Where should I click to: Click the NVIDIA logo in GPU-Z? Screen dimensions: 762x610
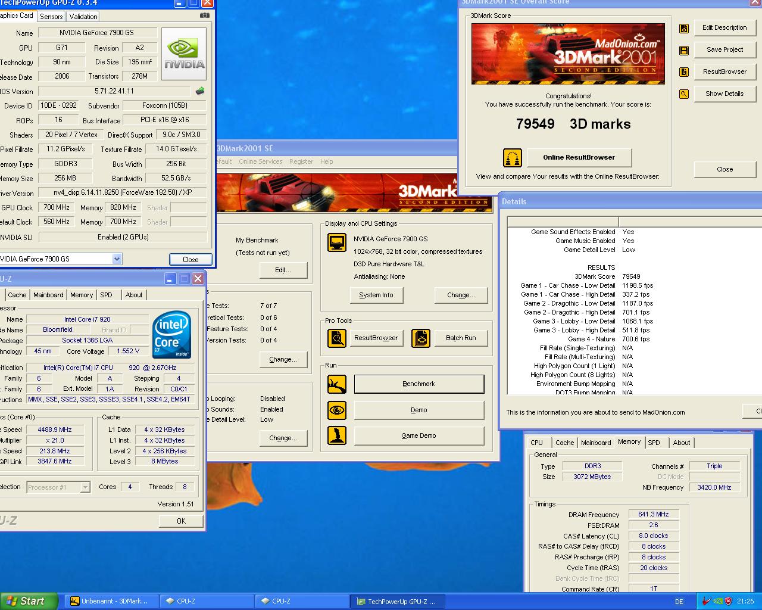click(184, 54)
